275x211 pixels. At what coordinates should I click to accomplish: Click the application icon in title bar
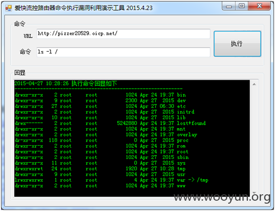(8, 8)
